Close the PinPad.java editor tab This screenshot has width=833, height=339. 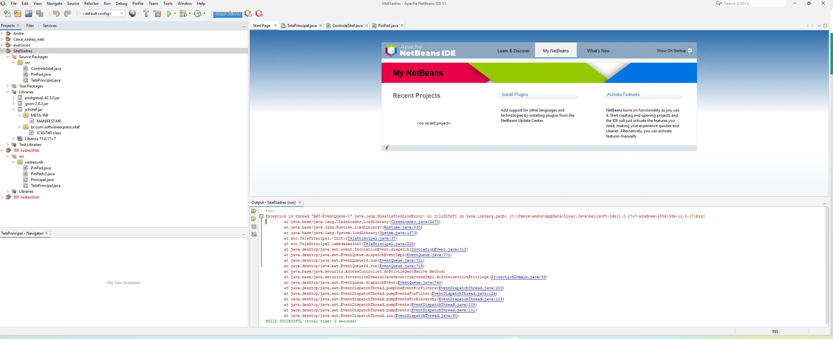(402, 25)
